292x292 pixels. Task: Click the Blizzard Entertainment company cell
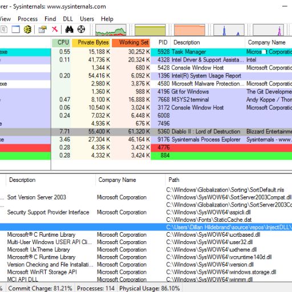pos(269,132)
